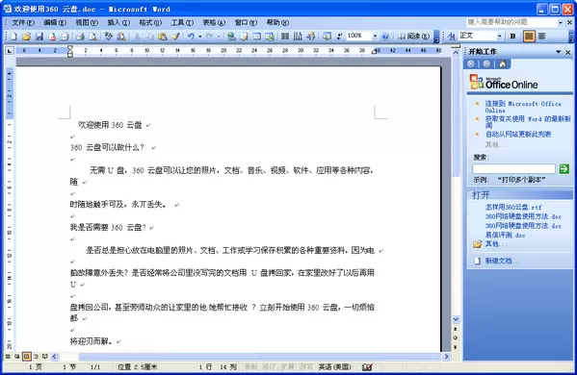Click the Home icon in task pane

point(502,63)
